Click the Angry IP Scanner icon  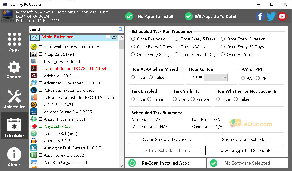[34, 119]
